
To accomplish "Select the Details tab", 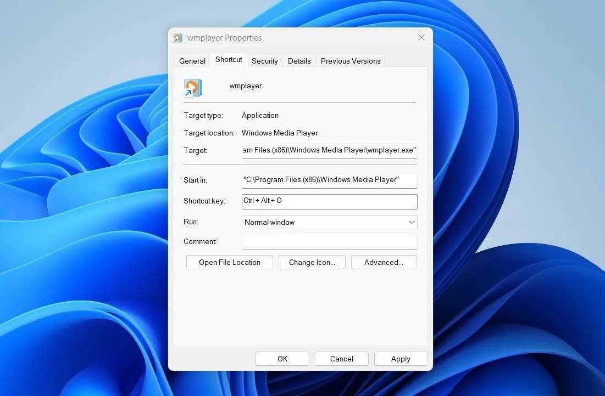I will [x=299, y=61].
